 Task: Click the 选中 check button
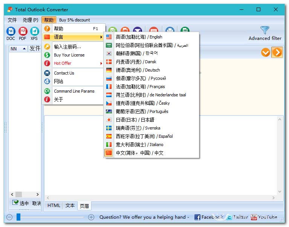[x=20, y=203]
